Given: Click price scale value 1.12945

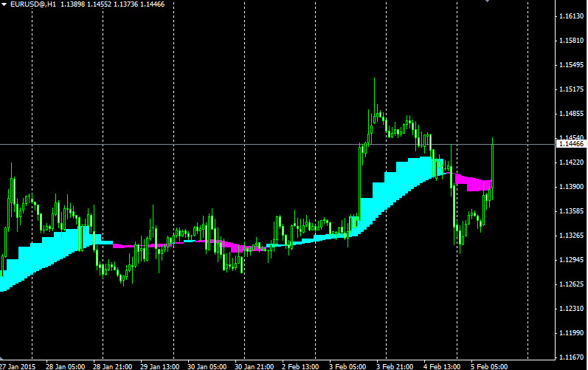Looking at the screenshot, I should (x=572, y=260).
